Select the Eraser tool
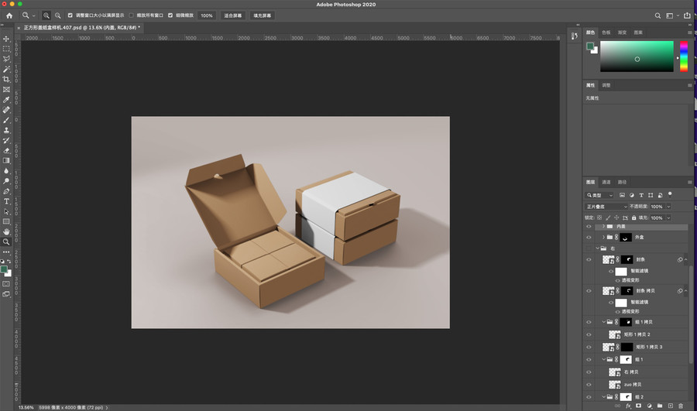Image resolution: width=697 pixels, height=411 pixels. pos(6,151)
